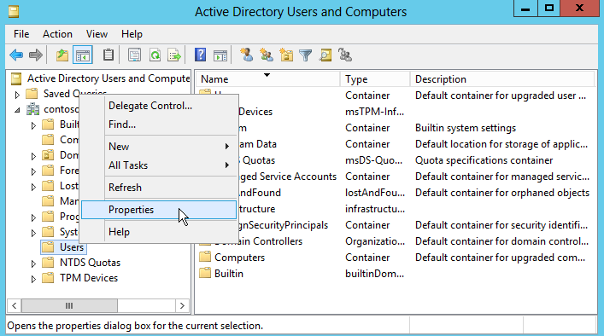Expand the ForeignSecurityPrincipals tree arrow

33,171
